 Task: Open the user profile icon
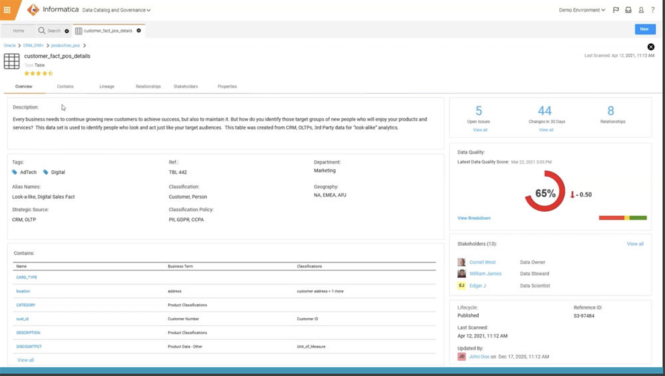pyautogui.click(x=641, y=10)
